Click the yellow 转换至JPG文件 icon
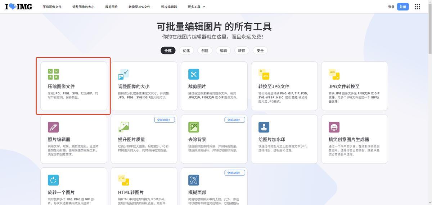The height and width of the screenshot is (205, 432). [x=264, y=74]
